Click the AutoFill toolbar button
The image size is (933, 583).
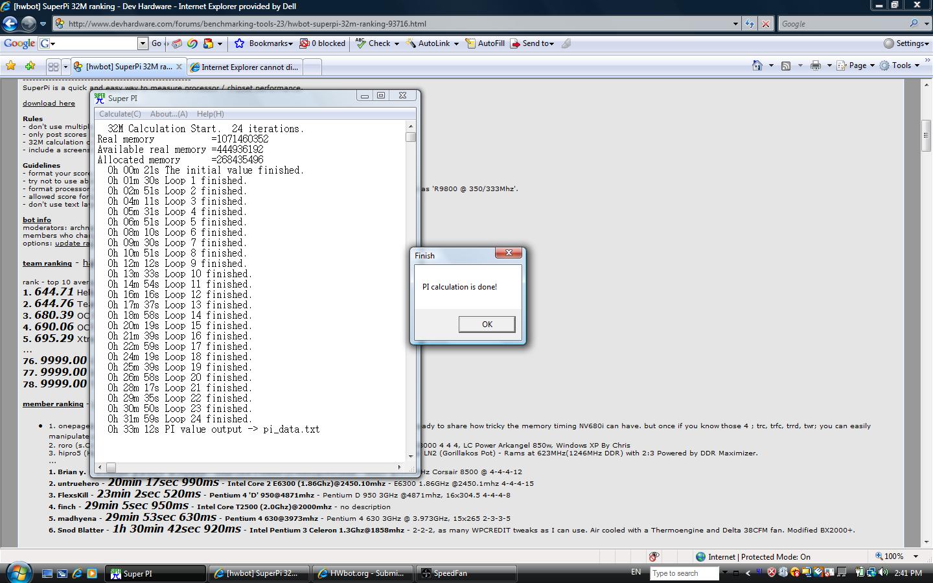(x=486, y=43)
